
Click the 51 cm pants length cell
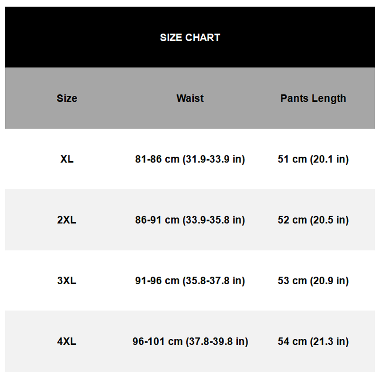click(313, 159)
